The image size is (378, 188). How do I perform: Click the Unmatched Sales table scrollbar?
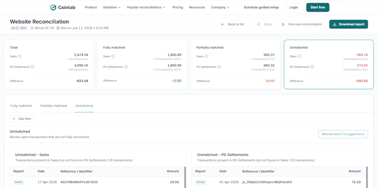pos(185,177)
